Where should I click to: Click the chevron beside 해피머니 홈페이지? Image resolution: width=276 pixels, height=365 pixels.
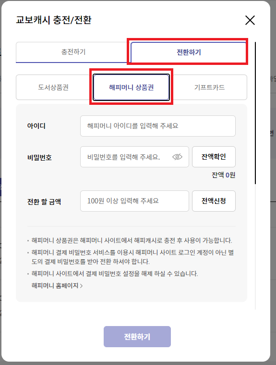[81, 286]
